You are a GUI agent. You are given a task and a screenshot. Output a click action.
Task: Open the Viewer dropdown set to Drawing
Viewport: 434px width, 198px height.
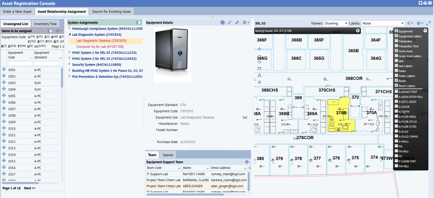[336, 23]
